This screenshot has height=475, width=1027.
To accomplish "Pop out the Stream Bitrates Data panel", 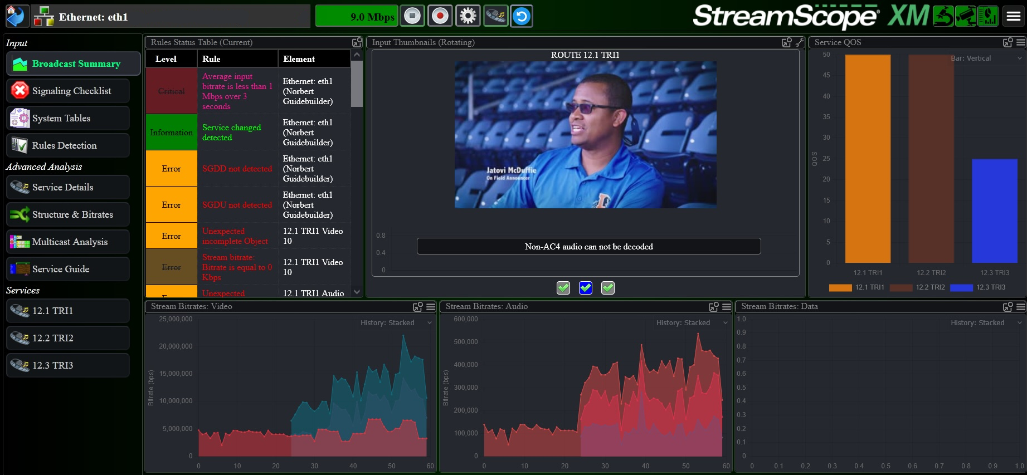I will [1007, 307].
